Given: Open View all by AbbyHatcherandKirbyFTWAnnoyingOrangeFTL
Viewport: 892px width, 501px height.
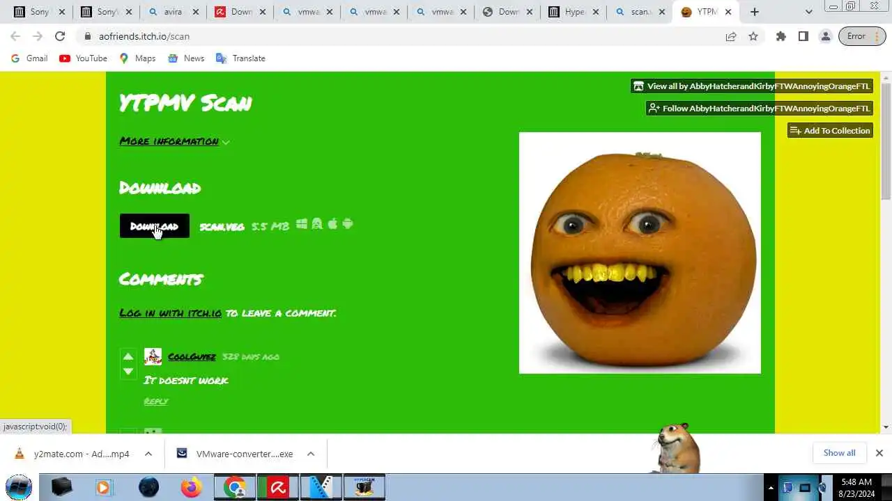Looking at the screenshot, I should tap(751, 86).
